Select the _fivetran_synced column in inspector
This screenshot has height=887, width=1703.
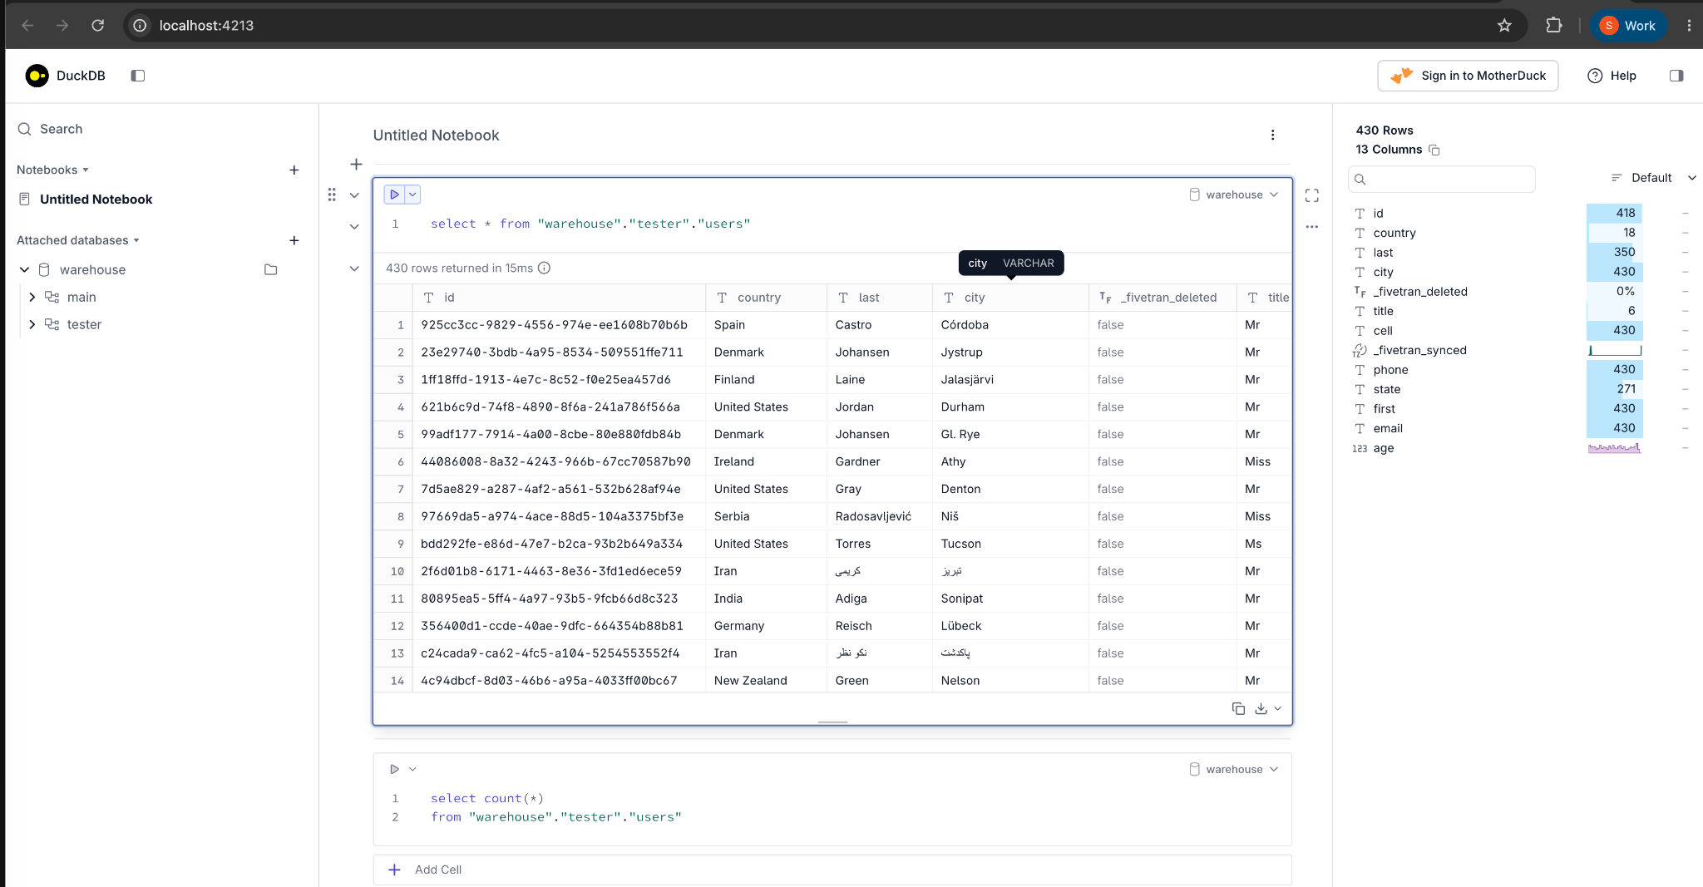[x=1419, y=350]
